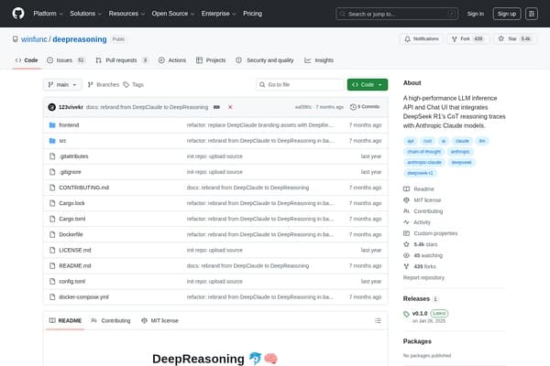The image size is (550, 366).
Task: Go to the Pricing page
Action: pyautogui.click(x=253, y=14)
